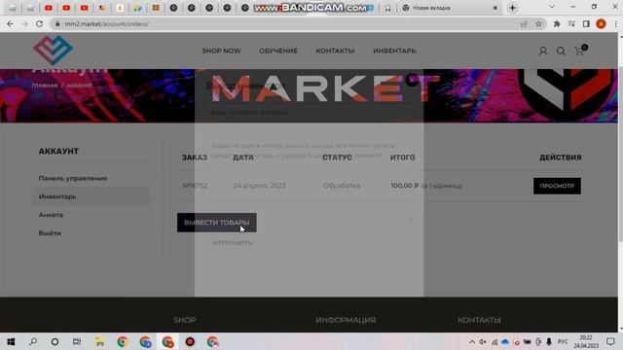
Task: Click the MM2 Market site logo
Action: 53,50
